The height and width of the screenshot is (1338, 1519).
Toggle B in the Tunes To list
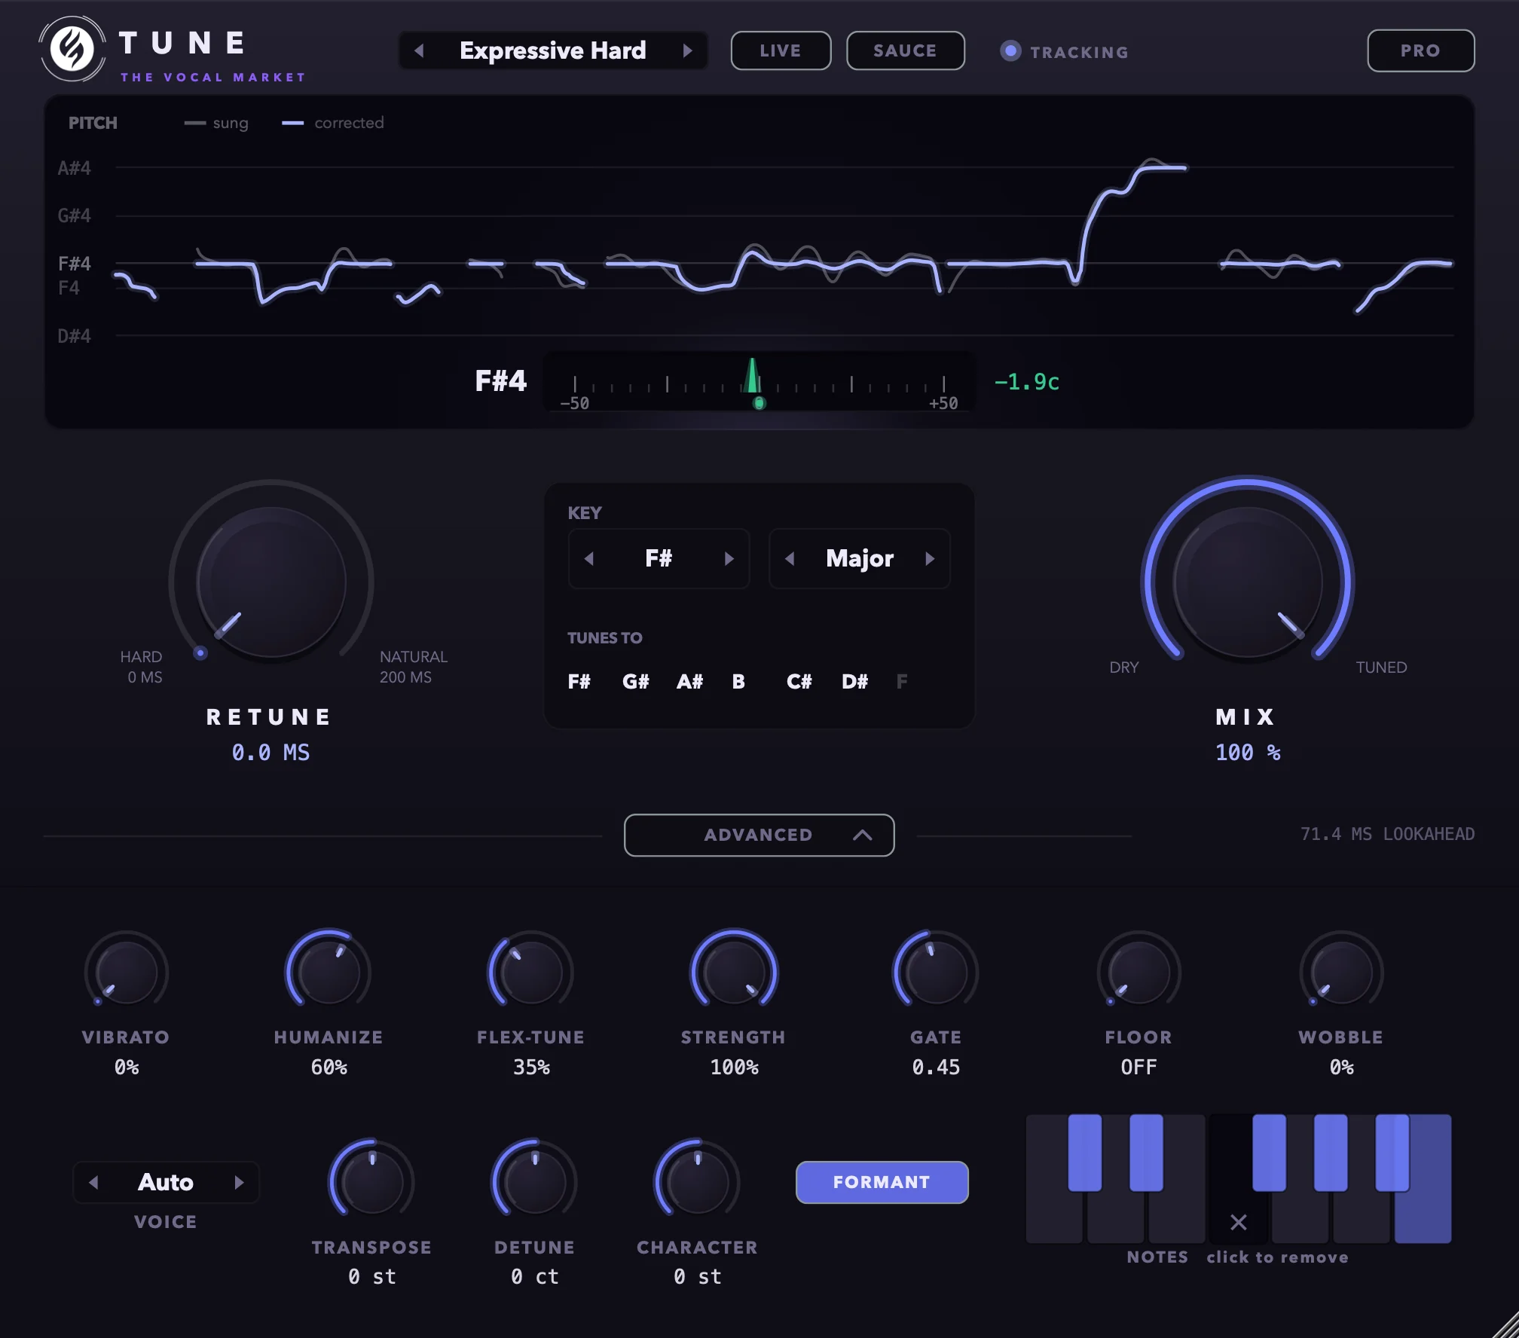(x=738, y=682)
